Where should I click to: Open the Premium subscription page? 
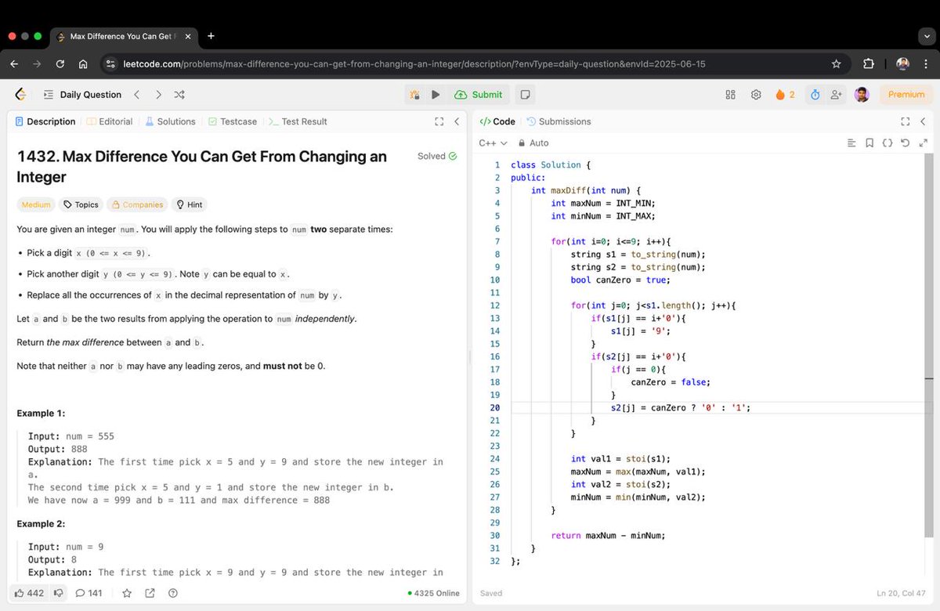tap(906, 94)
